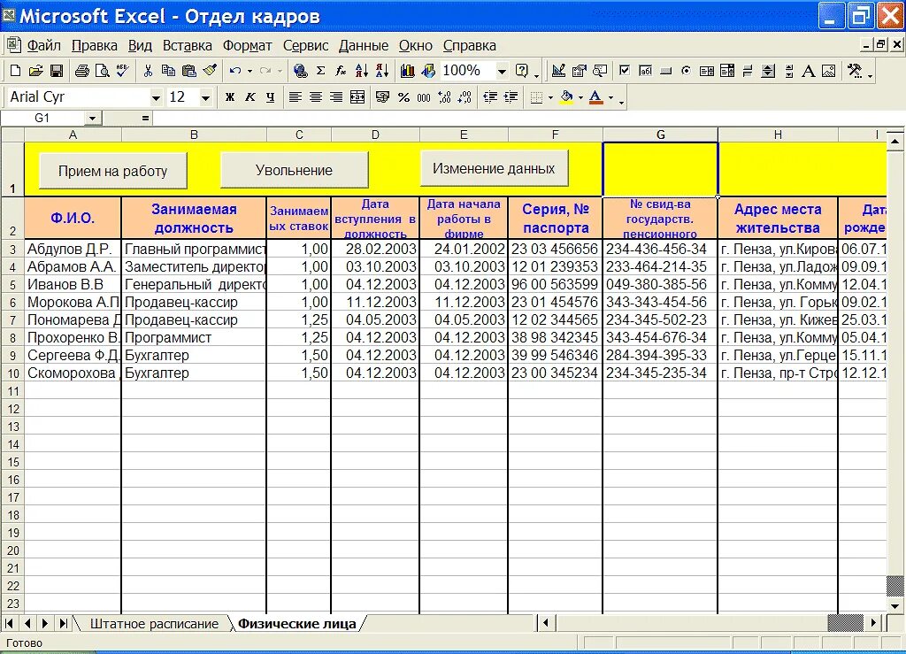This screenshot has height=654, width=906.
Task: Align cell text right
Action: click(x=336, y=97)
